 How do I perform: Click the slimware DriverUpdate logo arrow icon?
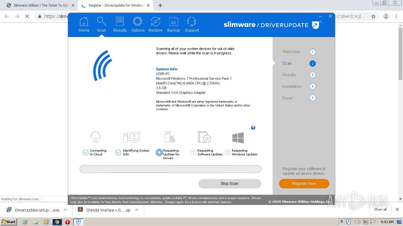[316, 25]
